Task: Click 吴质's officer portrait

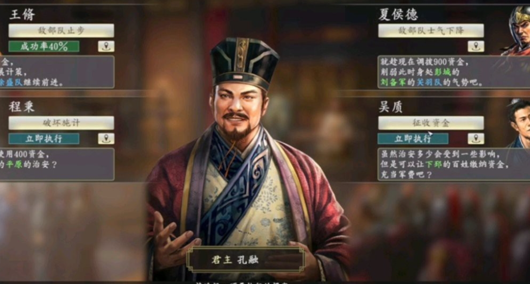Action: 519,124
